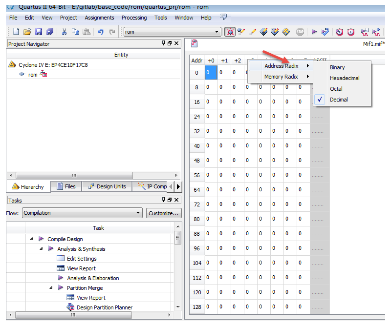The width and height of the screenshot is (391, 326).
Task: Click the RTL simulation icon
Action: 365,32
